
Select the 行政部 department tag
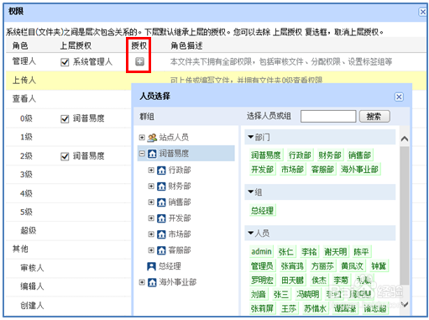click(x=300, y=155)
